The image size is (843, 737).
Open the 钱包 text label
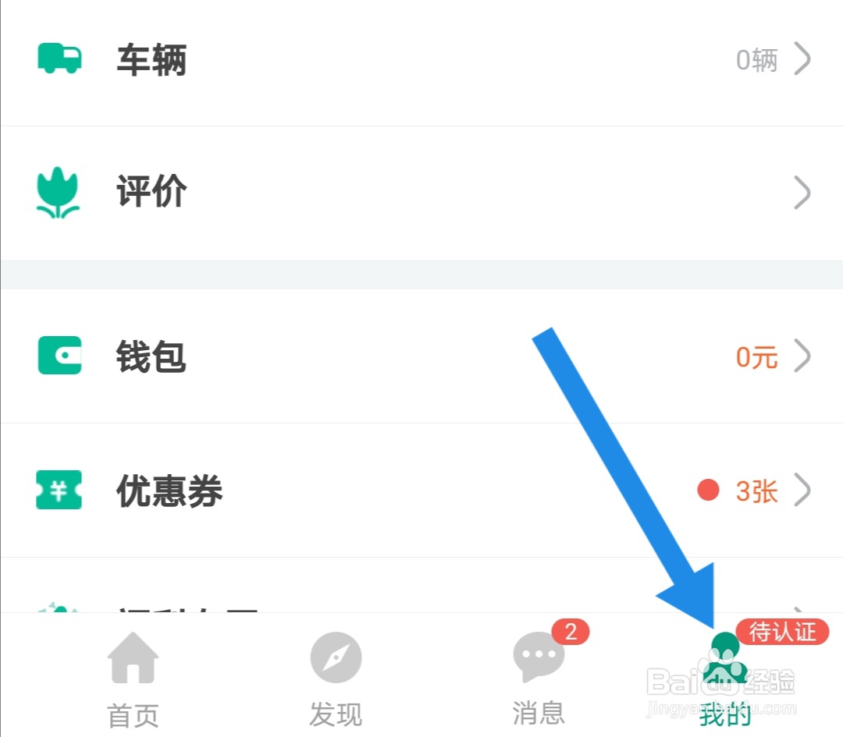[151, 356]
